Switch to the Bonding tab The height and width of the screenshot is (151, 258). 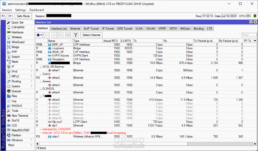(x=199, y=29)
